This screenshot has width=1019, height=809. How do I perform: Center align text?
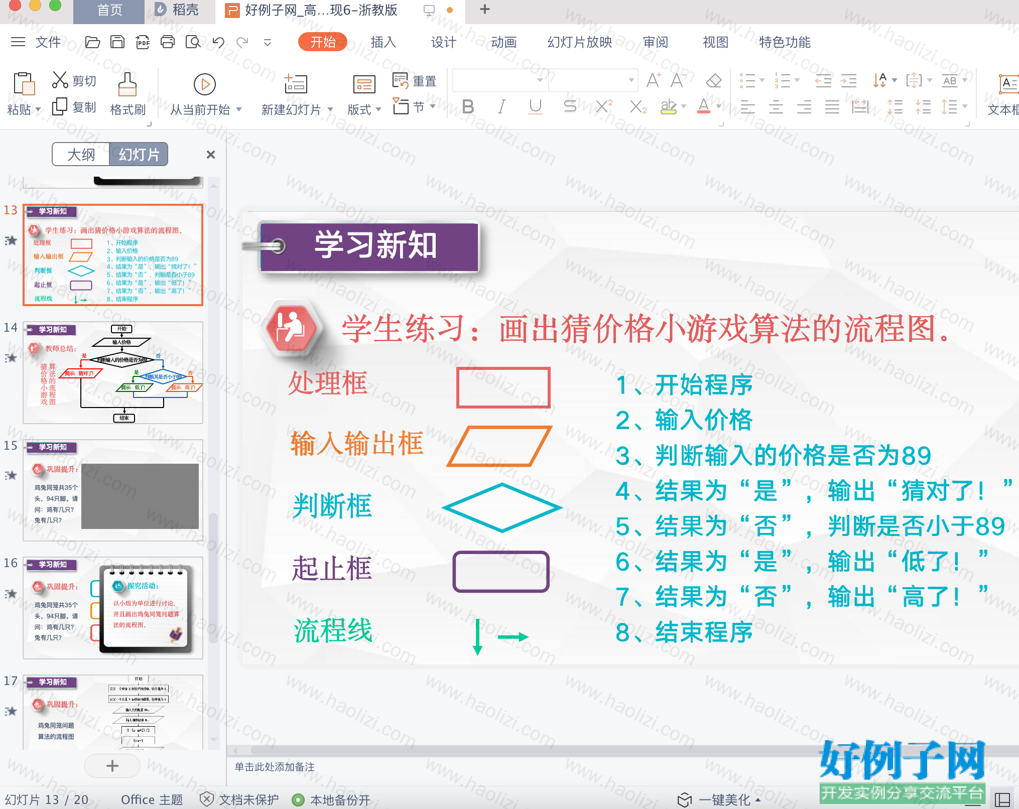click(x=776, y=107)
